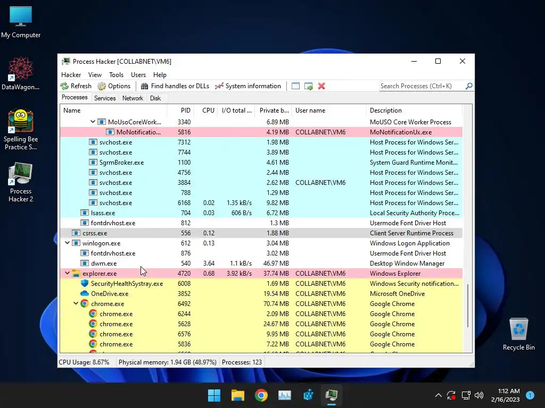545x408 pixels.
Task: Select fontdrvhost.exe row with PID 876
Action: [x=261, y=253]
